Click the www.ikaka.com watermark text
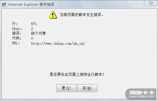Viewport: 158px width, 101px height. (142, 96)
